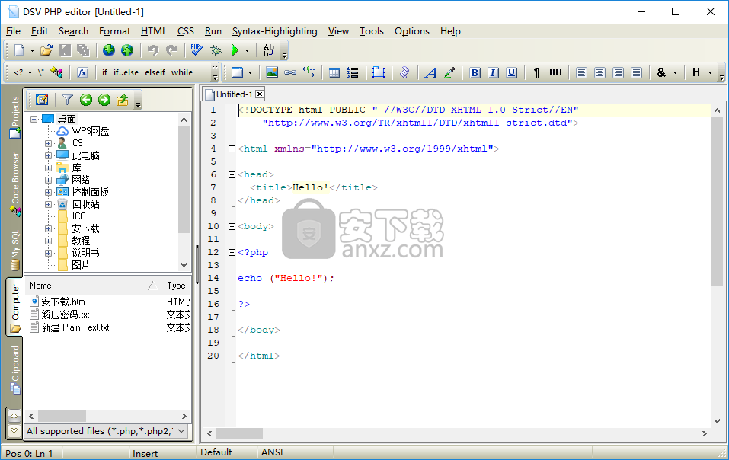729x460 pixels.
Task: Switch to the Code Browser side tab
Action: (15, 184)
